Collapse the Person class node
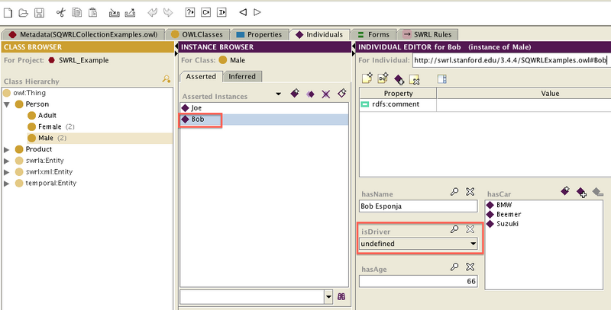 (7, 104)
